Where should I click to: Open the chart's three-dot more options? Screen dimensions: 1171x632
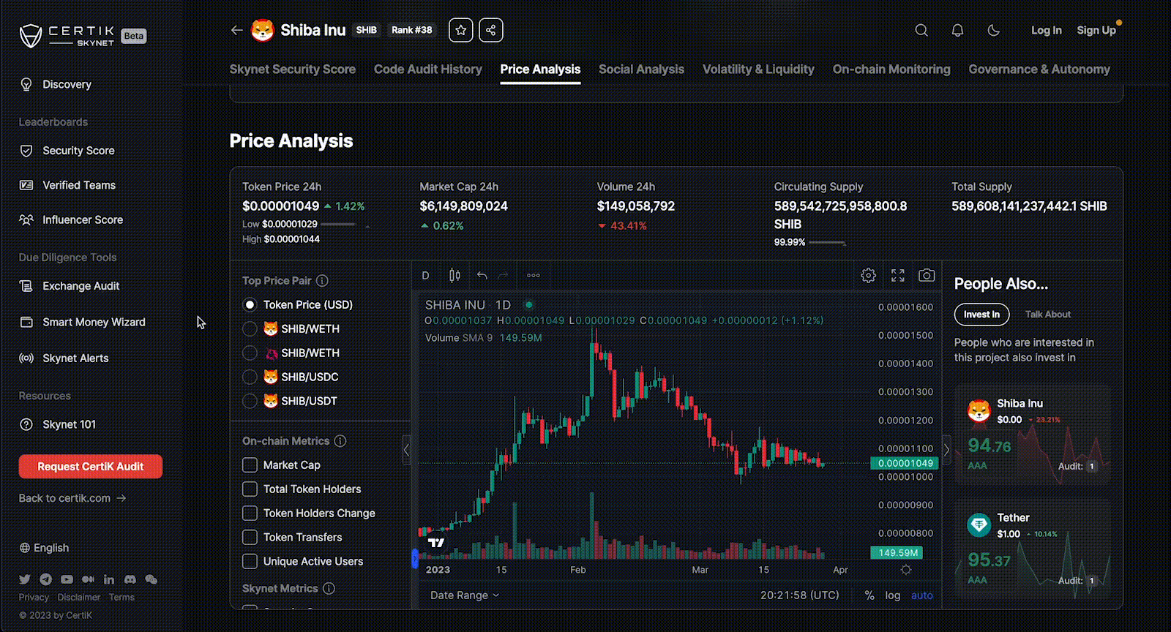(534, 275)
